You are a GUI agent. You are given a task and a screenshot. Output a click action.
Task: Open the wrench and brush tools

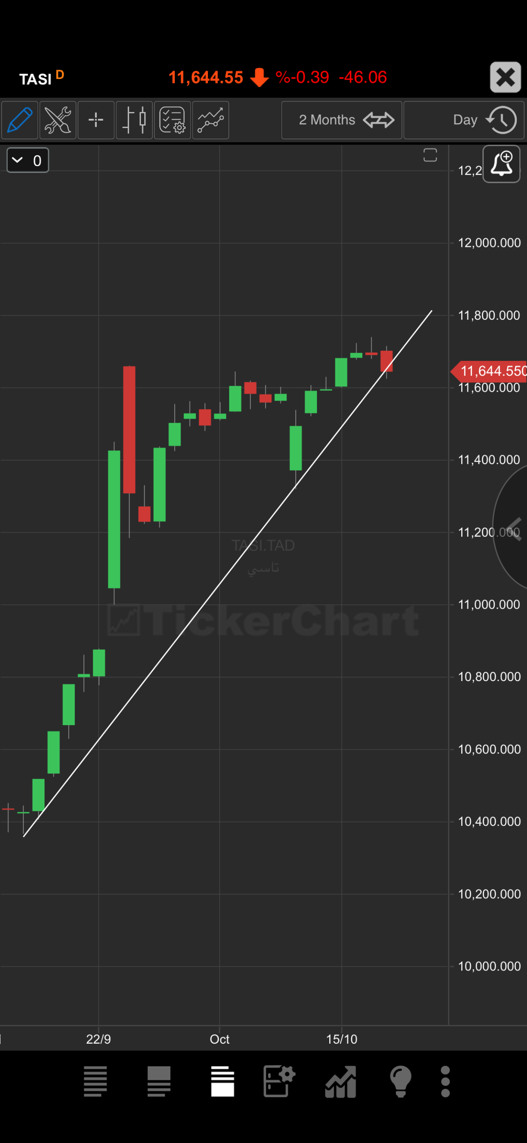click(x=58, y=120)
